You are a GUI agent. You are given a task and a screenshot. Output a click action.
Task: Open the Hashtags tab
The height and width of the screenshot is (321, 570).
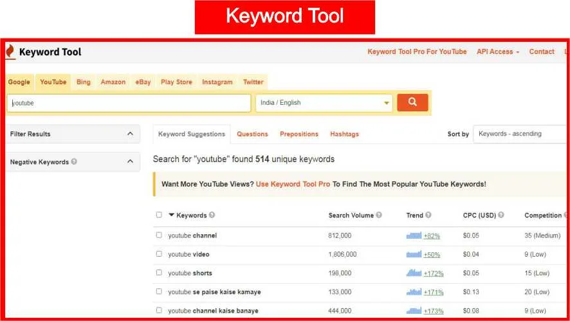(344, 134)
